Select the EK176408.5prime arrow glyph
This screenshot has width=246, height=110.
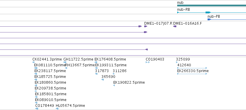click(x=96, y=62)
